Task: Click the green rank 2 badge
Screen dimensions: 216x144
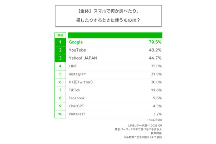Action: pyautogui.click(x=60, y=50)
